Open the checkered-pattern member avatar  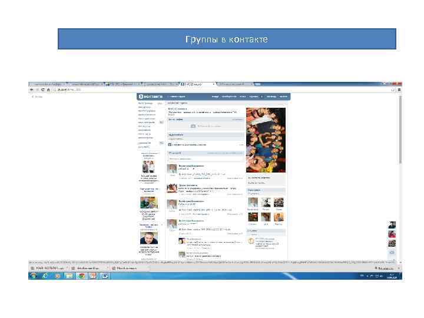[279, 202]
